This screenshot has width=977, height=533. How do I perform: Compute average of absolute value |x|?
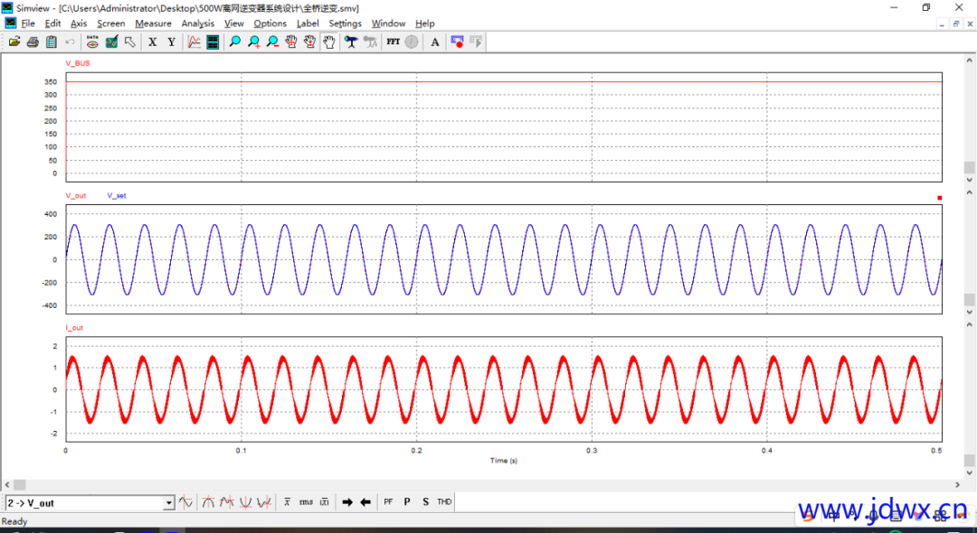pos(325,502)
